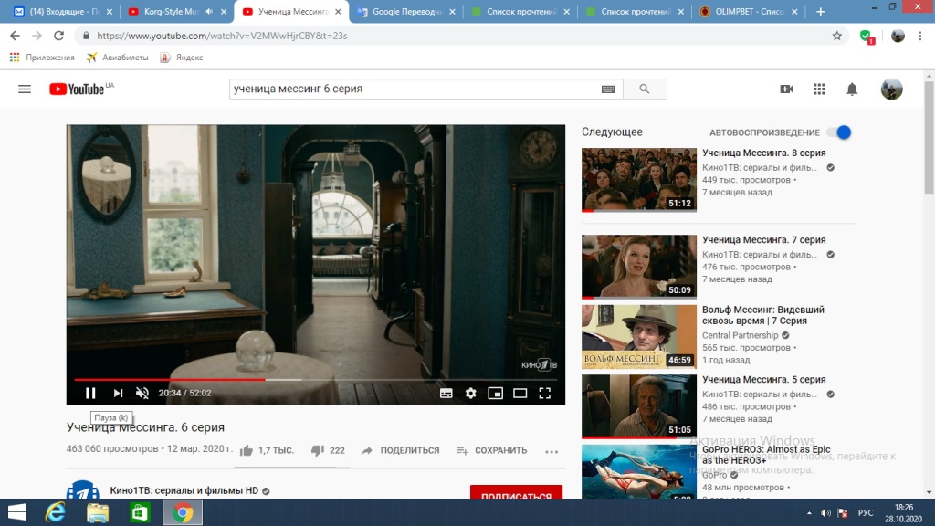Open Chrome three-dot menu
This screenshot has height=526, width=935.
pyautogui.click(x=920, y=36)
